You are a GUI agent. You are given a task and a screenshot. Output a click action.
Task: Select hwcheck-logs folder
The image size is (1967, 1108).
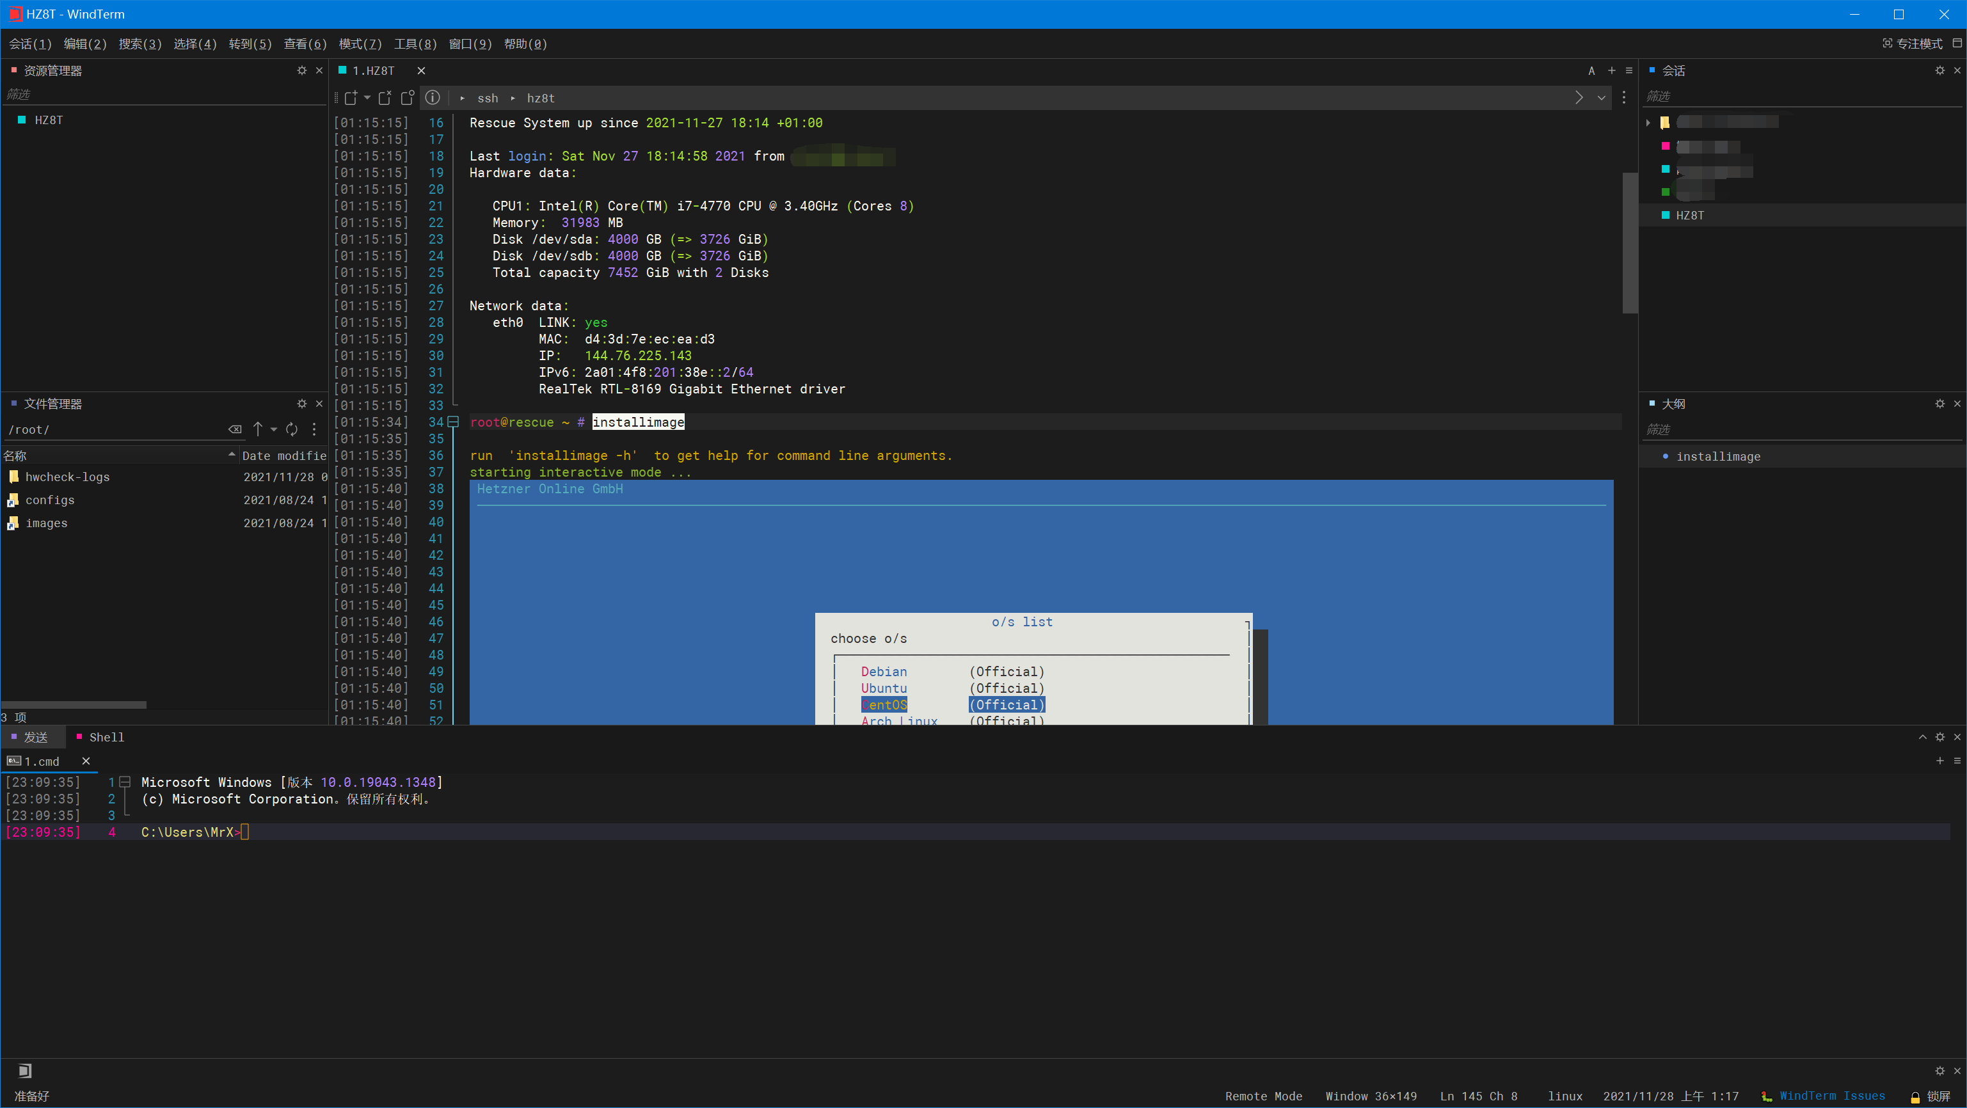click(67, 477)
